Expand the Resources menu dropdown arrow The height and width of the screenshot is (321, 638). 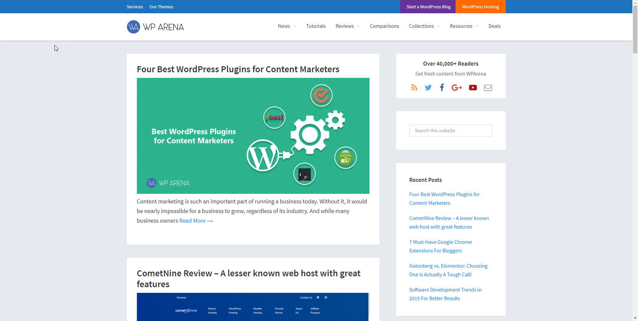(477, 26)
